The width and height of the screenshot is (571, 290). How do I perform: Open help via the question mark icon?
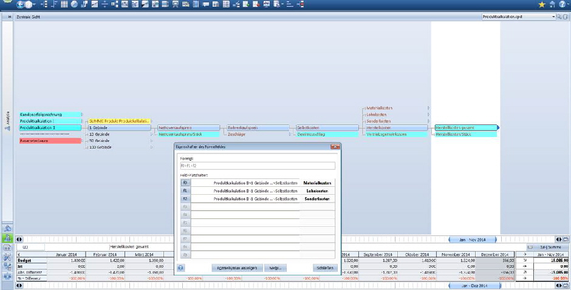coord(562,4)
